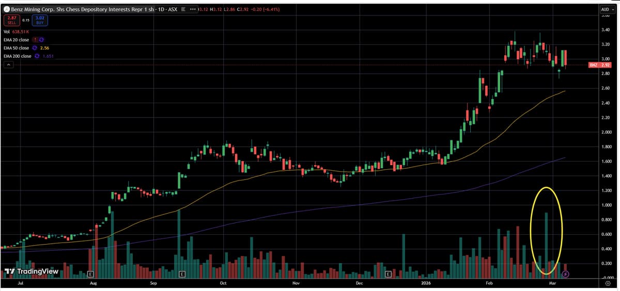The height and width of the screenshot is (291, 620).
Task: Click the EMA 50 loading circle icon
Action: click(35, 48)
